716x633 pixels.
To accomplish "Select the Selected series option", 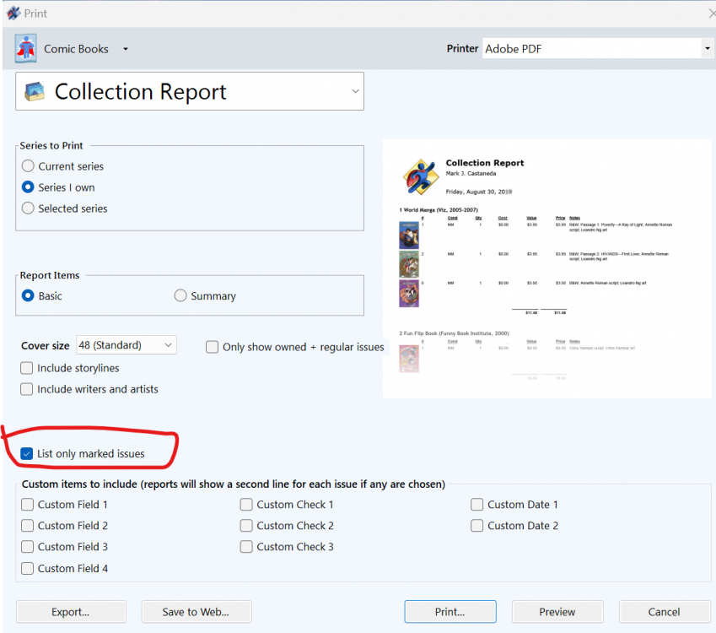I will pyautogui.click(x=29, y=208).
